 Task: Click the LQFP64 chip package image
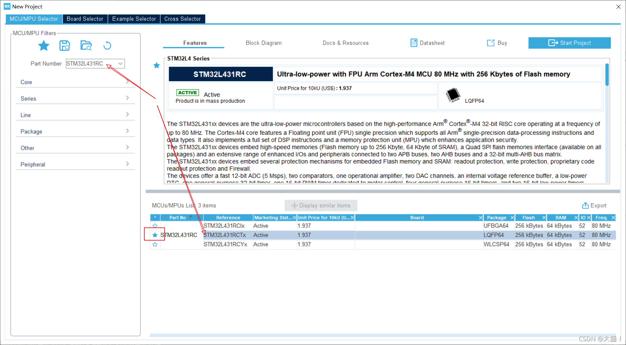tap(453, 95)
